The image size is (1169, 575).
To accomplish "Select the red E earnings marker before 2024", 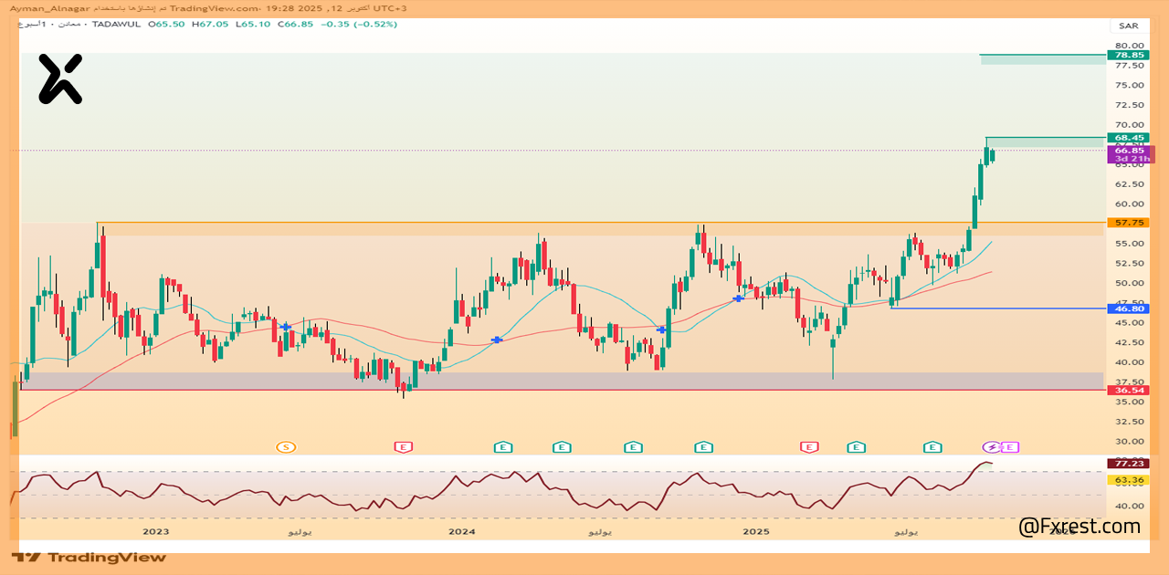I will (404, 446).
